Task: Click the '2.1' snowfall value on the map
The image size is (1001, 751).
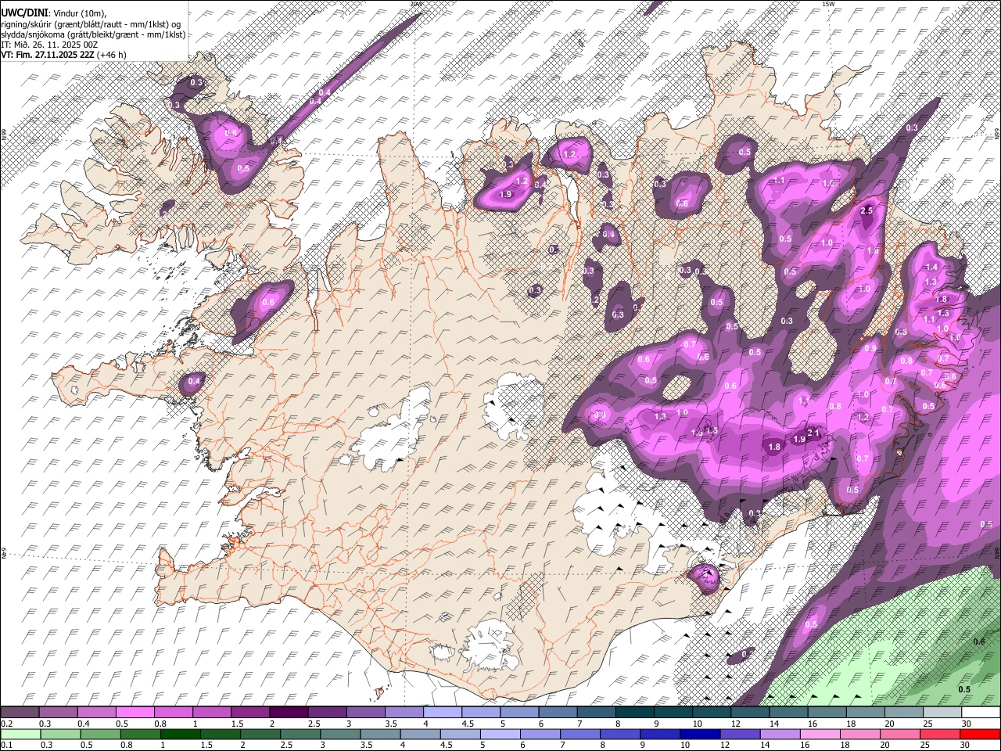Action: coord(813,433)
